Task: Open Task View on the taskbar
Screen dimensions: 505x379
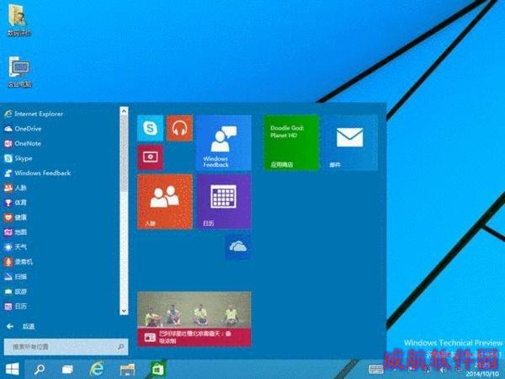Action: (67, 370)
